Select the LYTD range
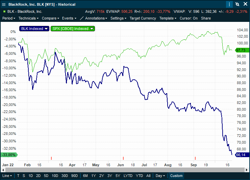This screenshot has height=180, width=250. [128, 176]
